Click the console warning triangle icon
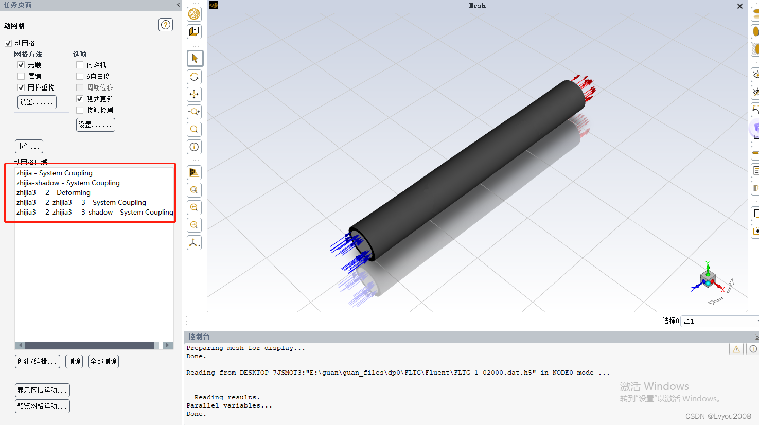Screen dimensions: 759x425 pyautogui.click(x=736, y=349)
